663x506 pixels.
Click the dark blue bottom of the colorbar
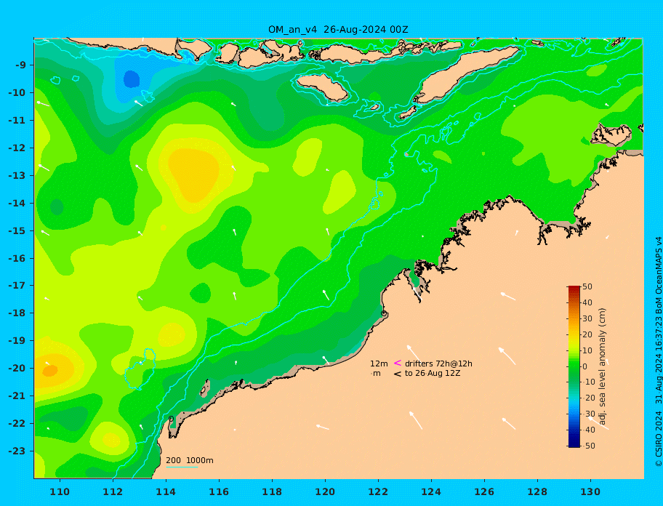574,444
